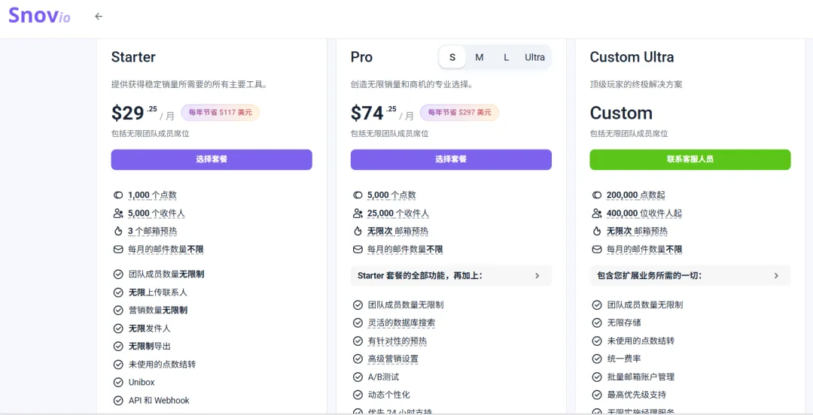Expand 包含您扩展业务所需的一切

690,276
